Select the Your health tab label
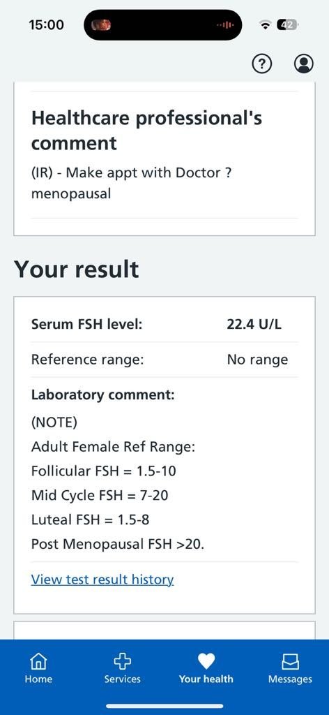Image resolution: width=329 pixels, height=715 pixels. [x=206, y=679]
